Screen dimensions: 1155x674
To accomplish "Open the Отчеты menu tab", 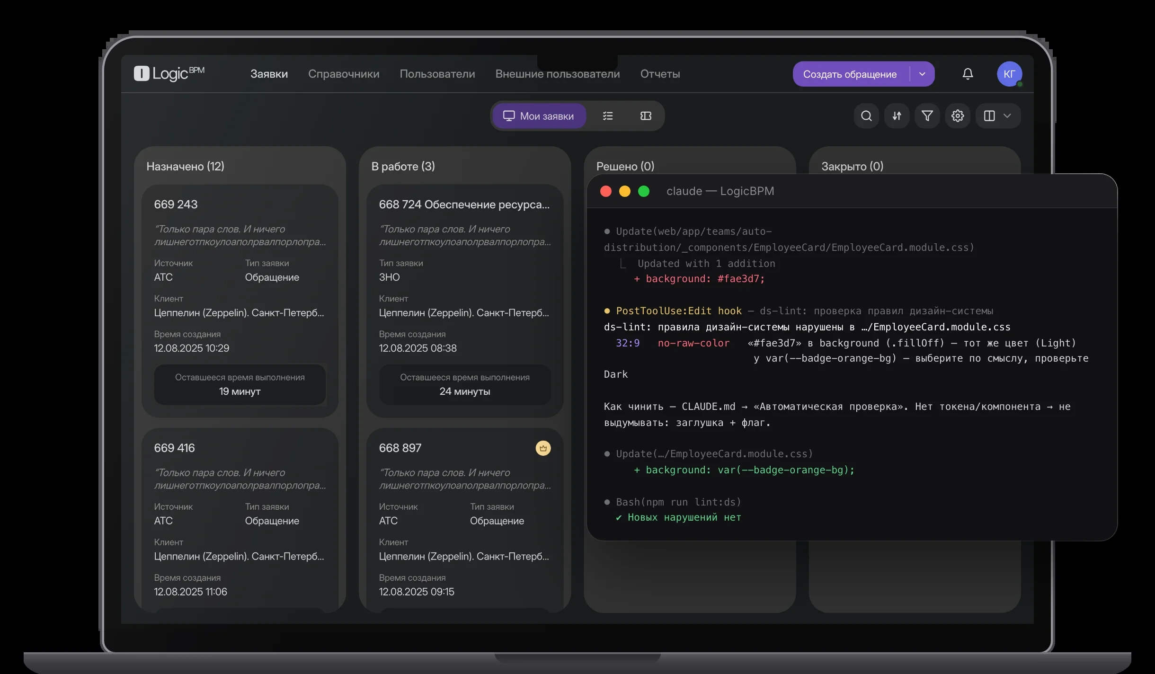I will (x=660, y=74).
